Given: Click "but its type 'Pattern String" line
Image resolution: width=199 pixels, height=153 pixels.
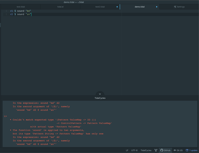Looking at the screenshot, I should point(58,134).
